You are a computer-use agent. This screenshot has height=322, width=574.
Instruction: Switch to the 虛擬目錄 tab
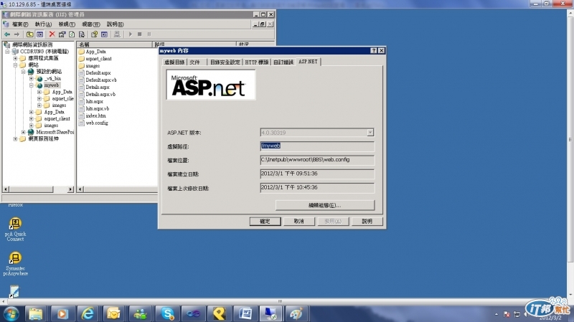174,62
